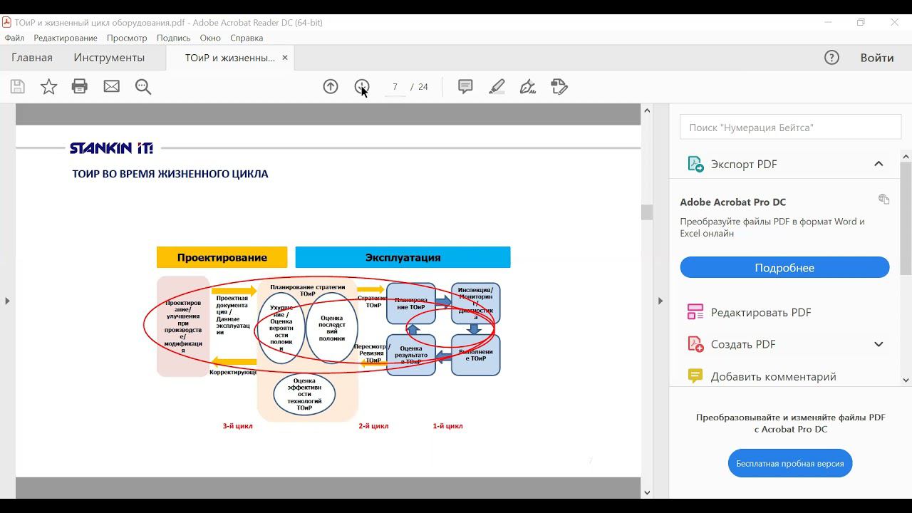
Task: Expand the left navigation pane arrow
Action: point(7,301)
